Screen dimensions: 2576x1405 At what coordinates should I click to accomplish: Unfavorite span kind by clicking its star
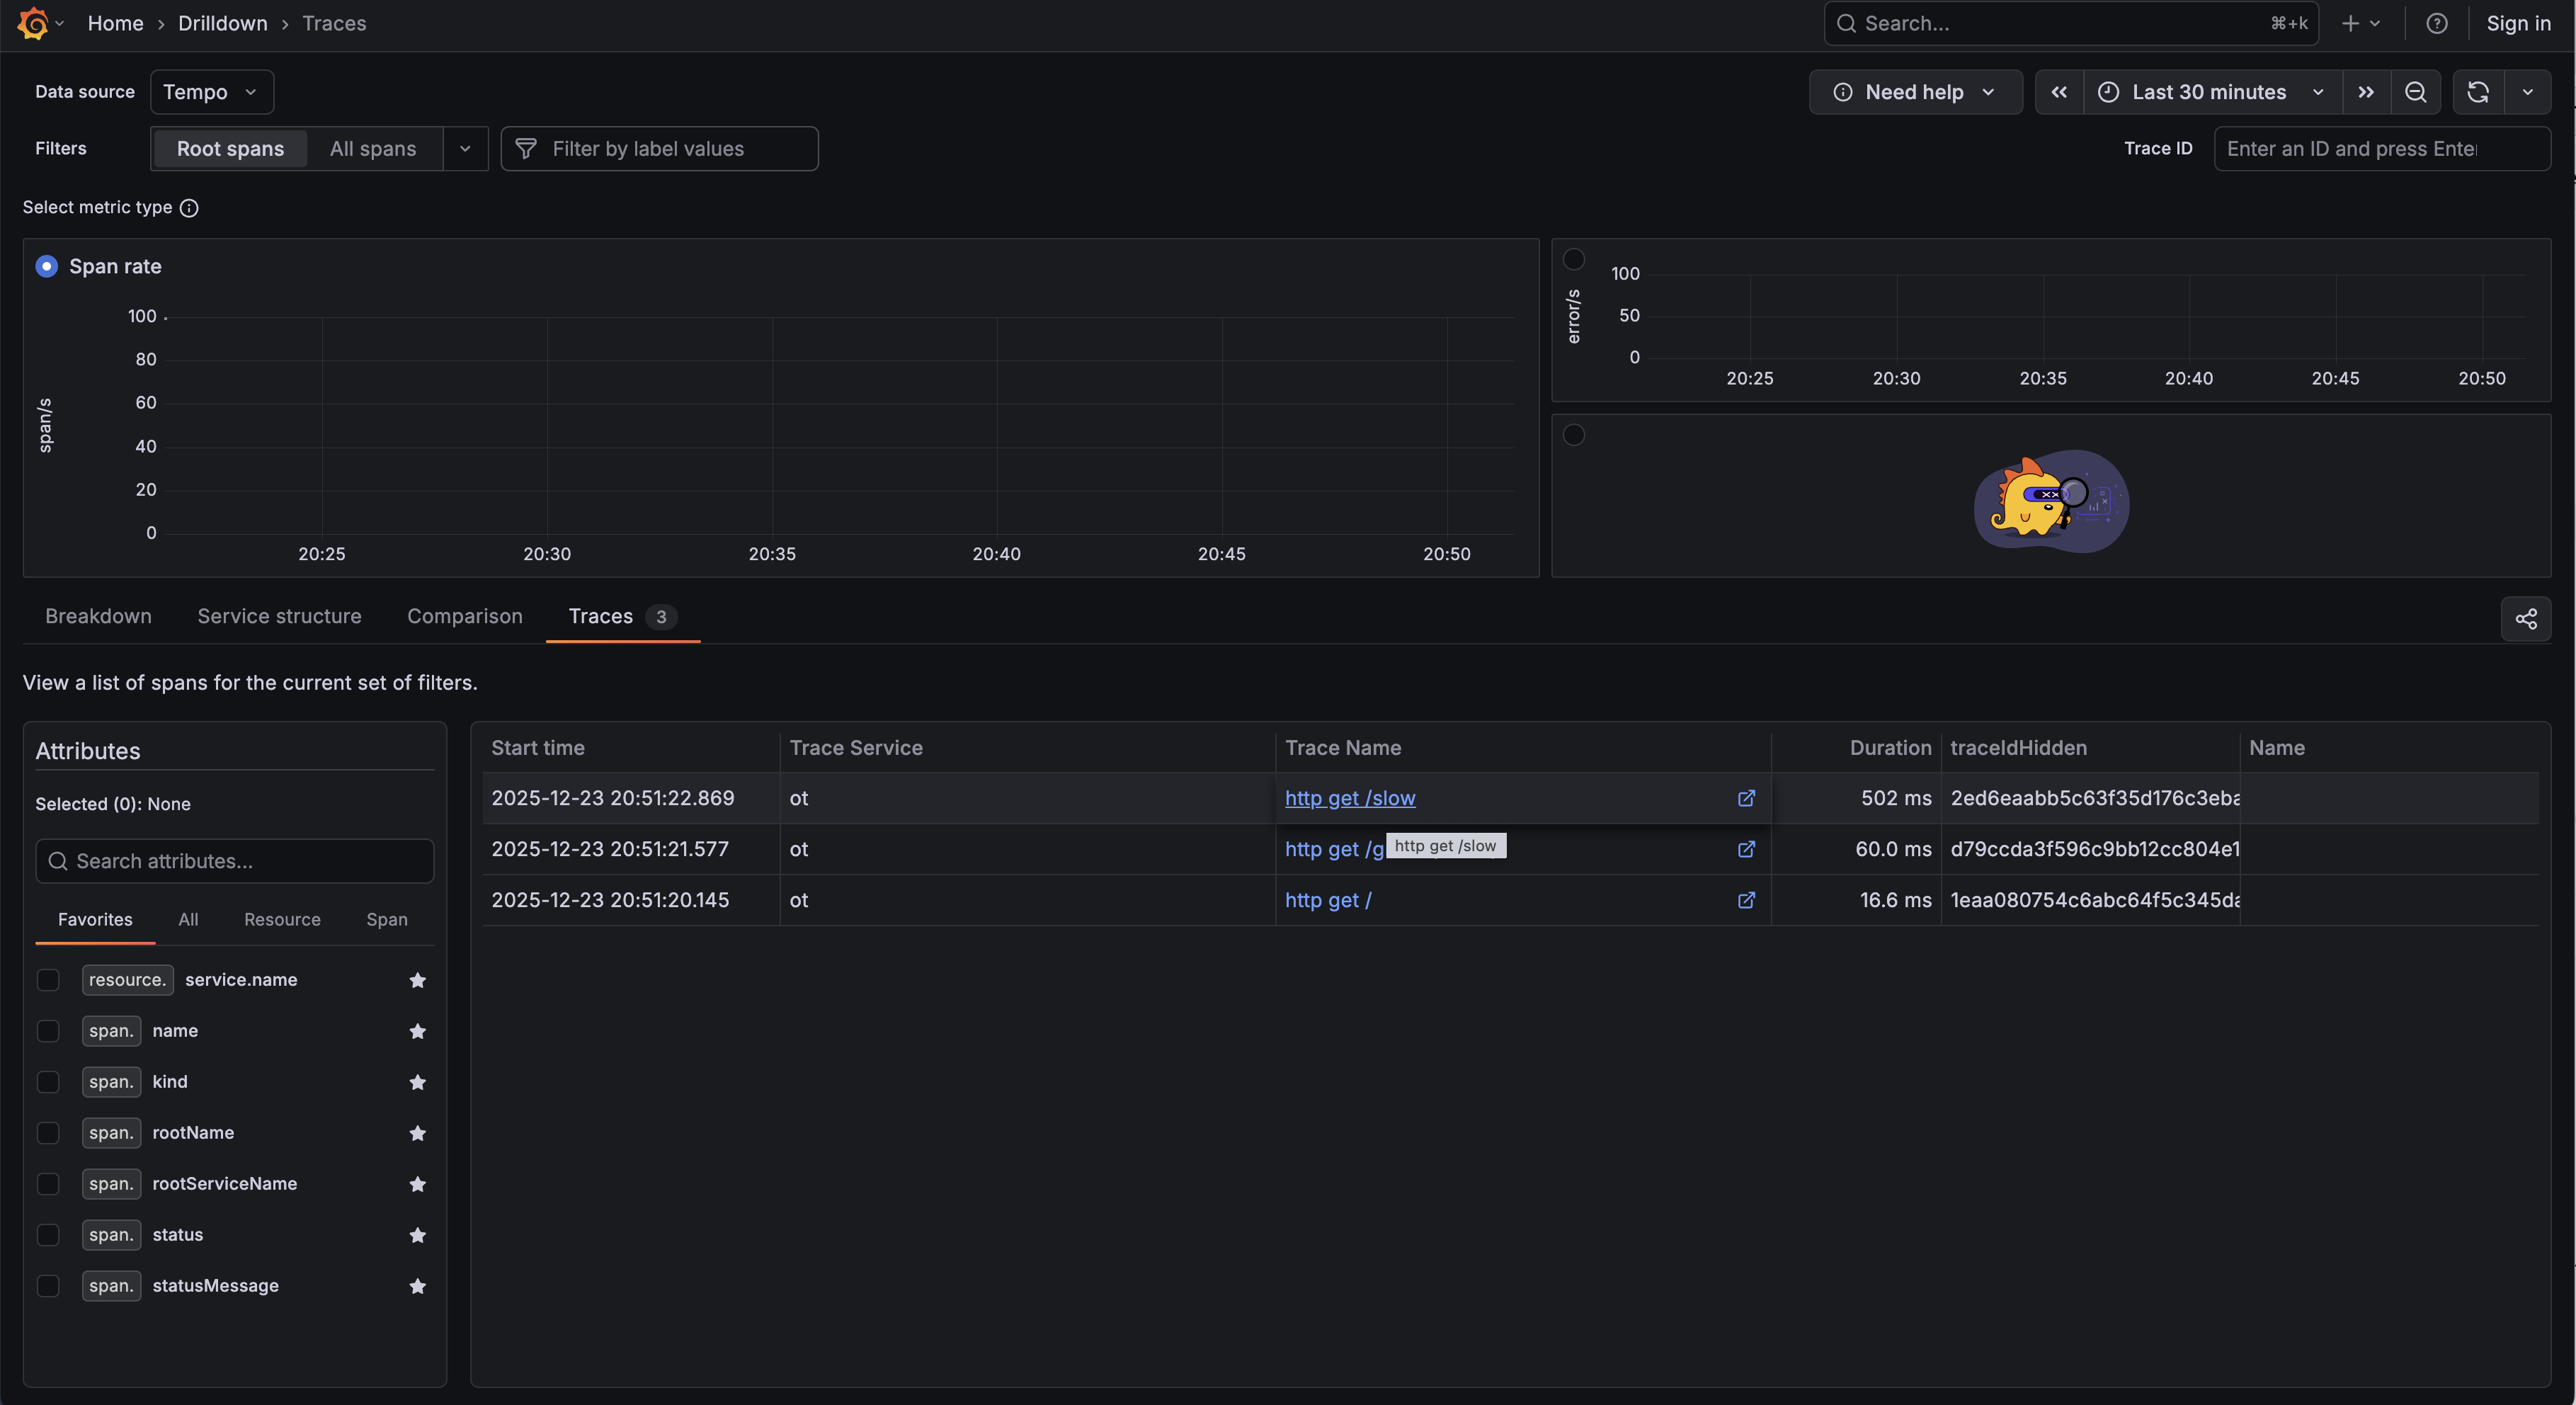tap(418, 1082)
